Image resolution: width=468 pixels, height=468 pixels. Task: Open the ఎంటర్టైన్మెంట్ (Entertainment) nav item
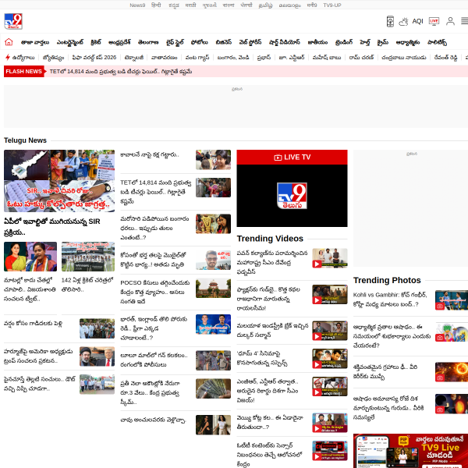coord(70,42)
